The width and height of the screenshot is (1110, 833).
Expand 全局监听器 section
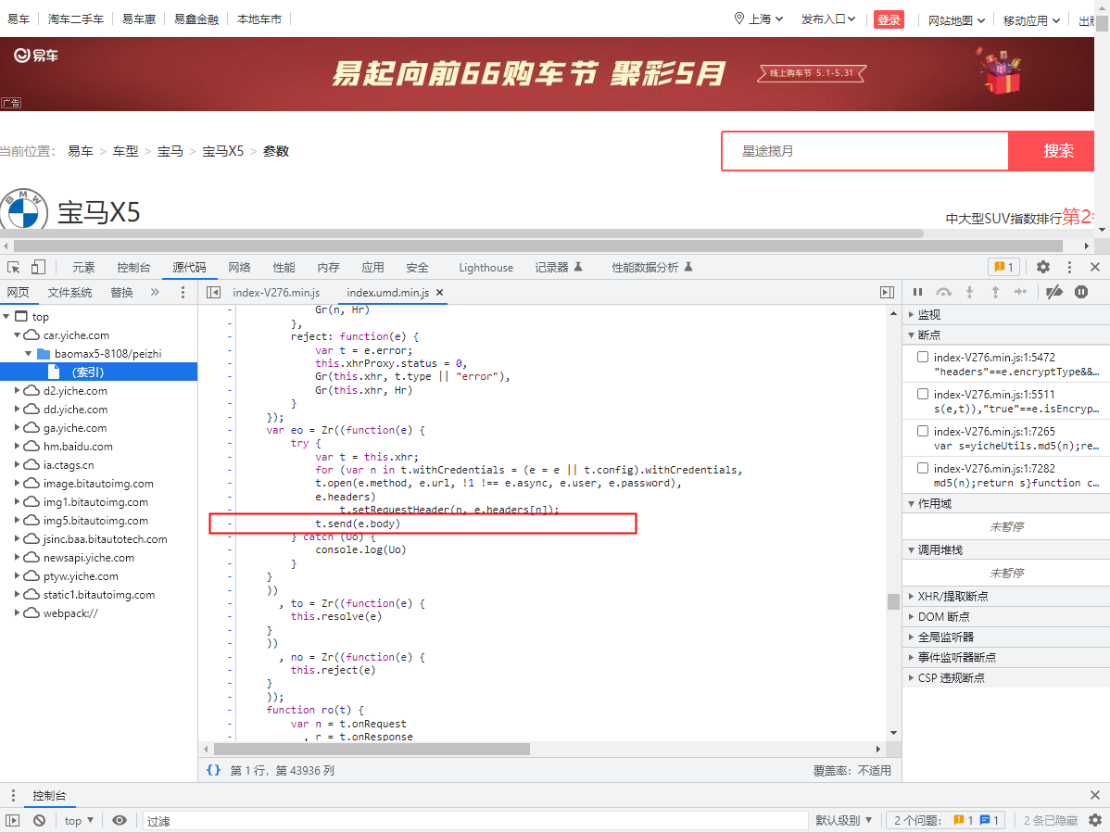(x=946, y=637)
